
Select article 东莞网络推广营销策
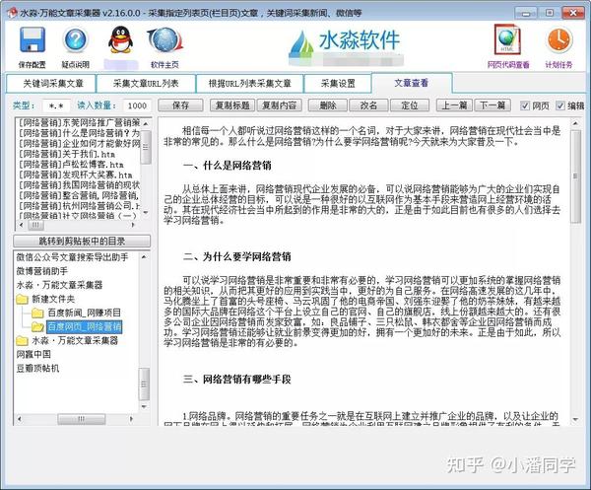click(x=79, y=122)
